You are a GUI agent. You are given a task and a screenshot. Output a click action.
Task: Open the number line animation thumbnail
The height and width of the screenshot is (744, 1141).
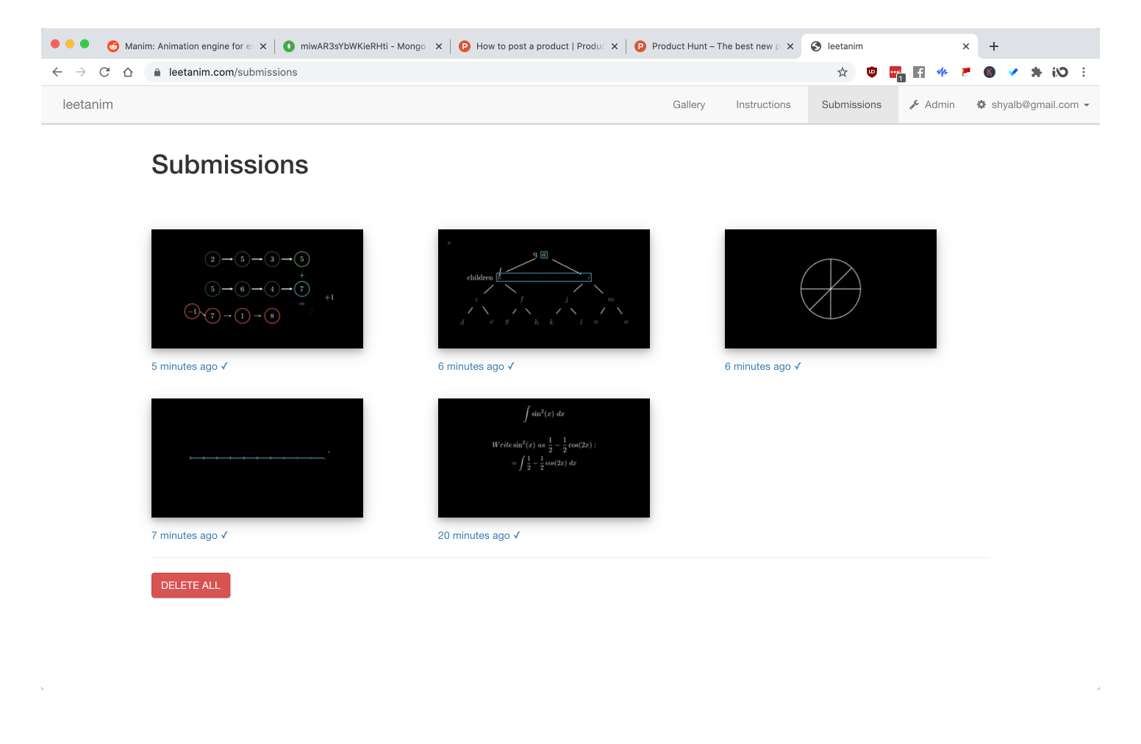tap(257, 458)
